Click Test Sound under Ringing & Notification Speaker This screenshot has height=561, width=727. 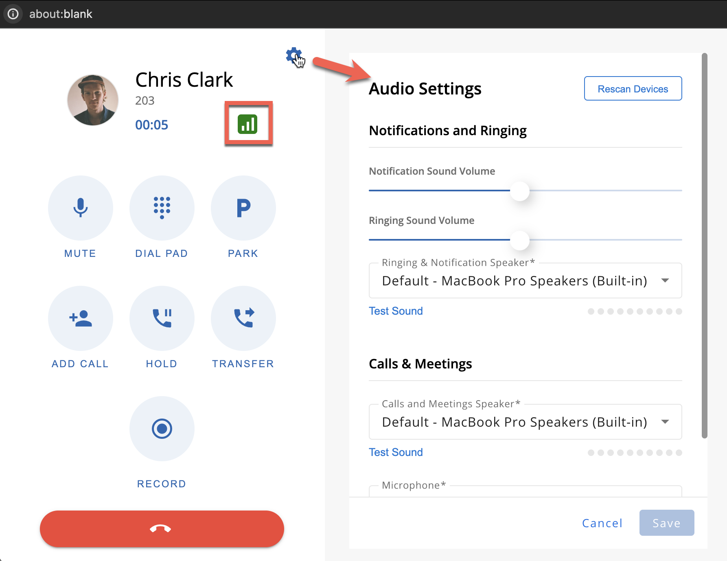pyautogui.click(x=396, y=311)
